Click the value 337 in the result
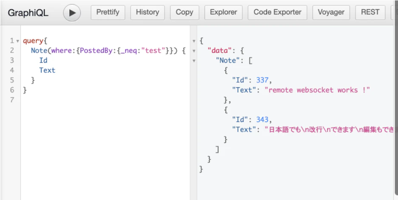Viewport: 398px width, 200px height. tap(262, 80)
